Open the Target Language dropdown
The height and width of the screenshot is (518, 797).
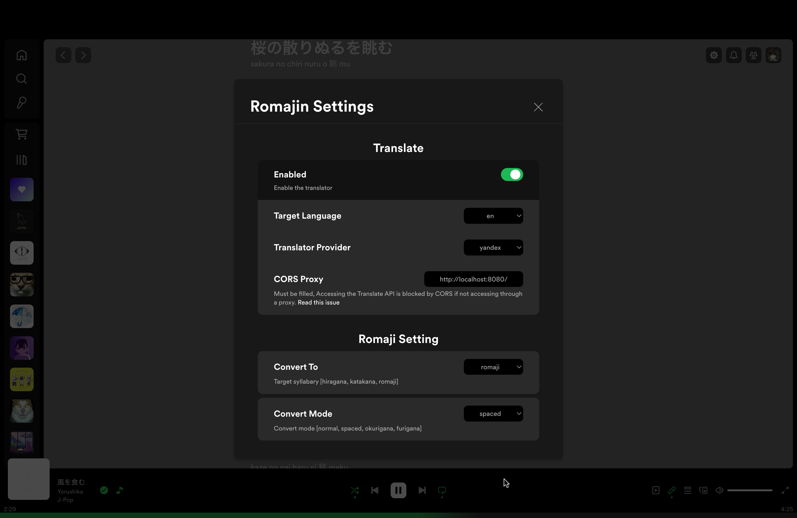click(493, 216)
